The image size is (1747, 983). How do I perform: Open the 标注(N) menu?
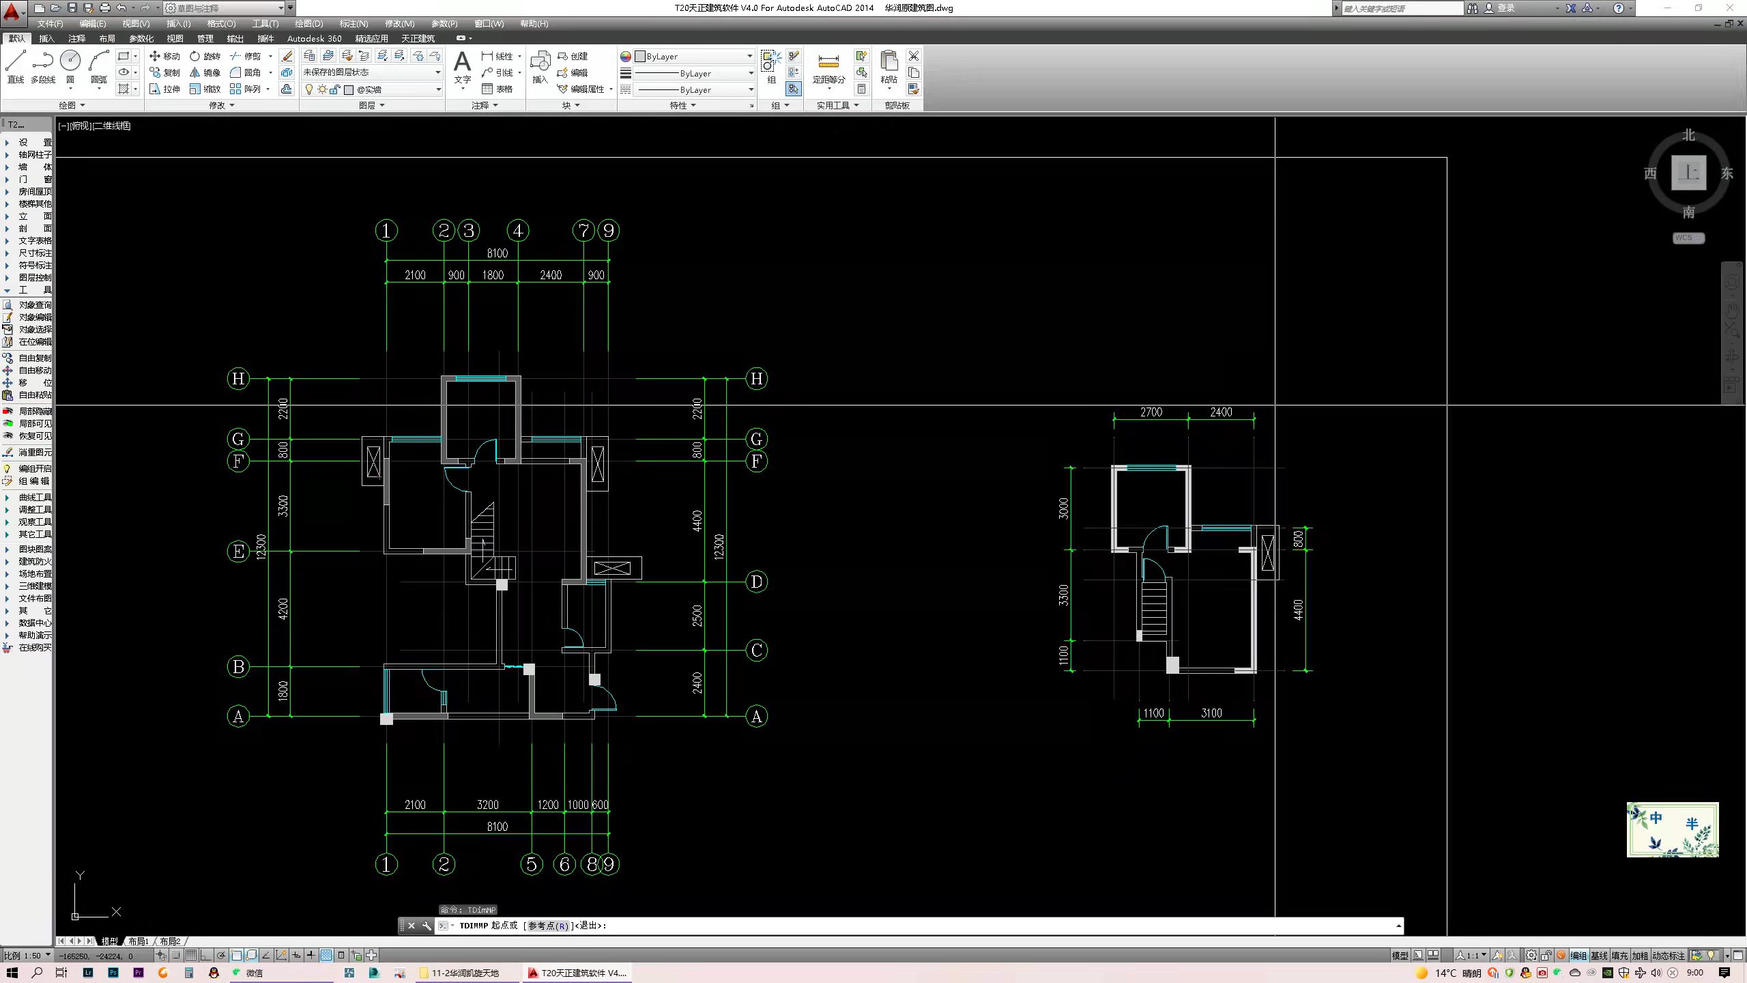[353, 23]
